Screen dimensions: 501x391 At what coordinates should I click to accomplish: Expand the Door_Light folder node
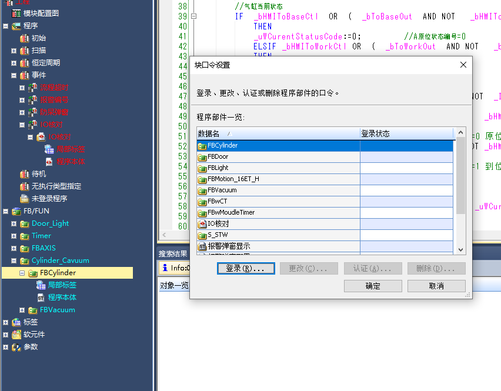pos(14,223)
